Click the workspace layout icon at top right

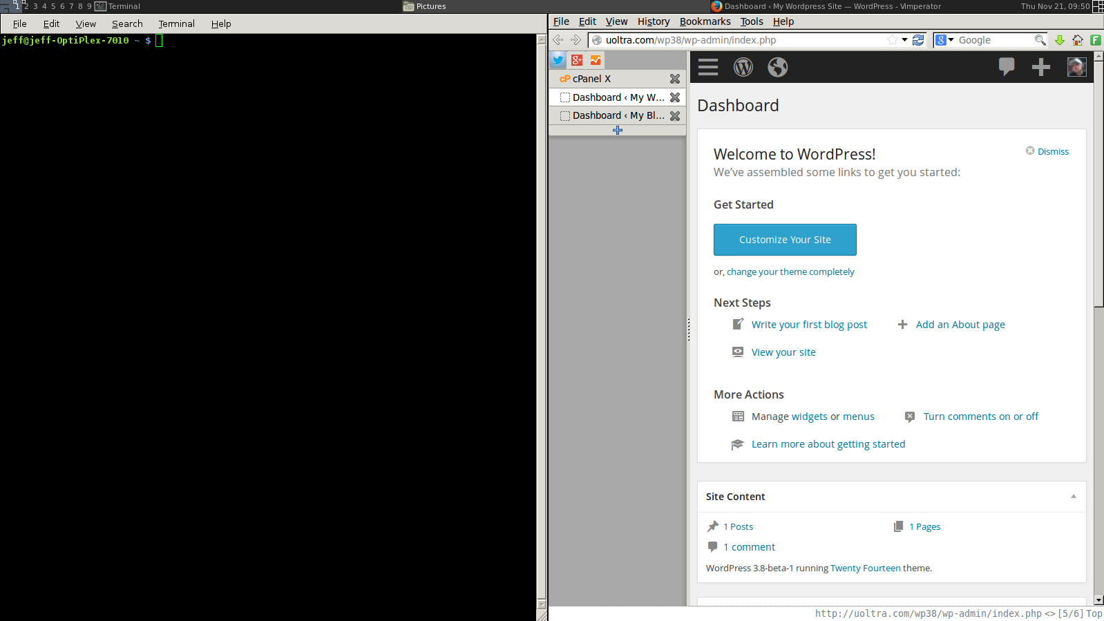[1098, 6]
